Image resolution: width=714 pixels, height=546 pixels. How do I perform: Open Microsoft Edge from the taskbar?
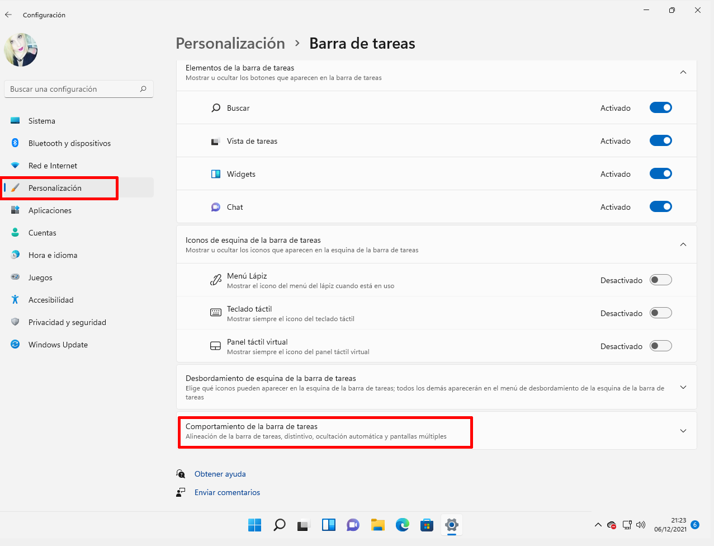(402, 525)
